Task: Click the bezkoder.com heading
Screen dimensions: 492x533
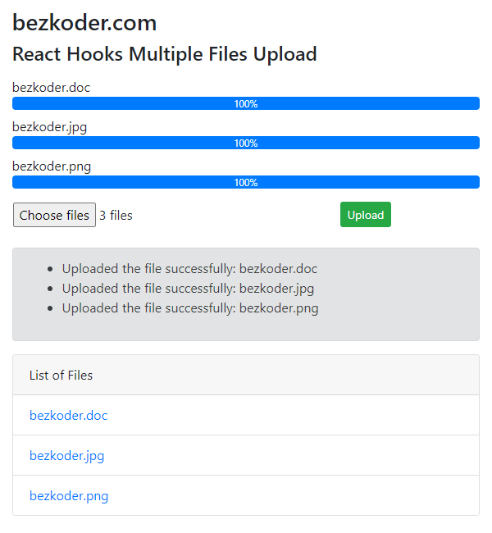Action: coord(84,23)
